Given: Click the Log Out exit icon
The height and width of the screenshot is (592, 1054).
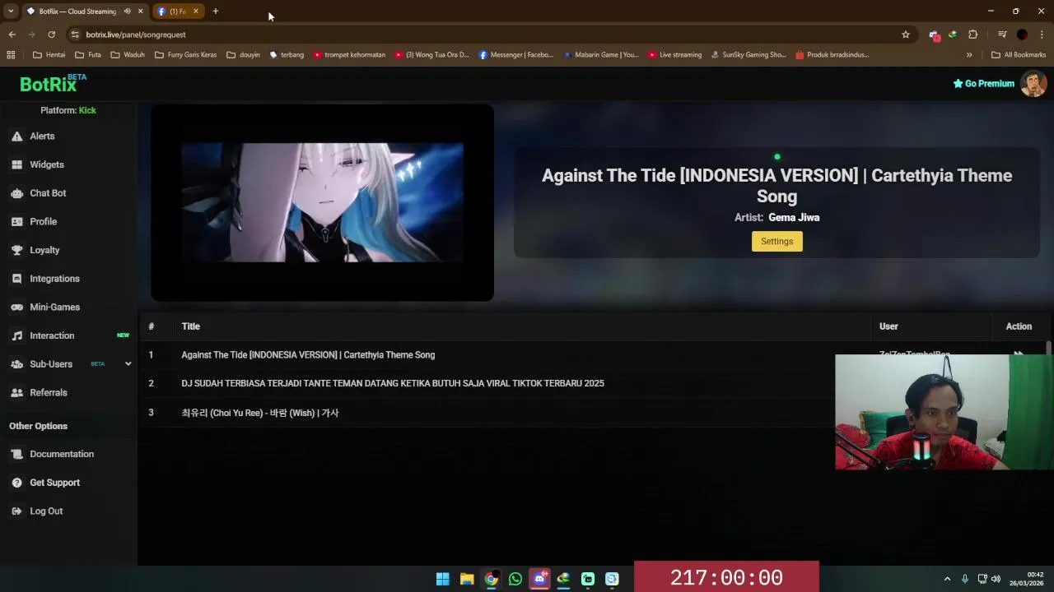Looking at the screenshot, I should pos(16,511).
